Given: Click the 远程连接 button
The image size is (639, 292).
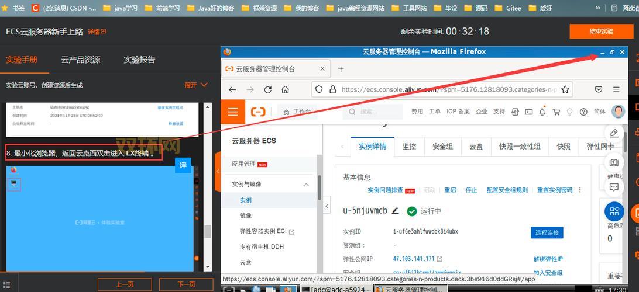Looking at the screenshot, I should tap(547, 232).
